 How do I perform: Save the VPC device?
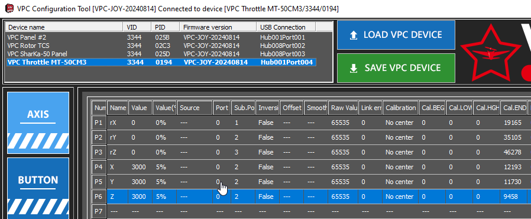(x=396, y=68)
